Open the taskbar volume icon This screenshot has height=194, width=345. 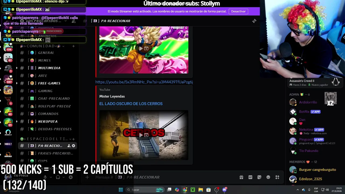(327, 190)
